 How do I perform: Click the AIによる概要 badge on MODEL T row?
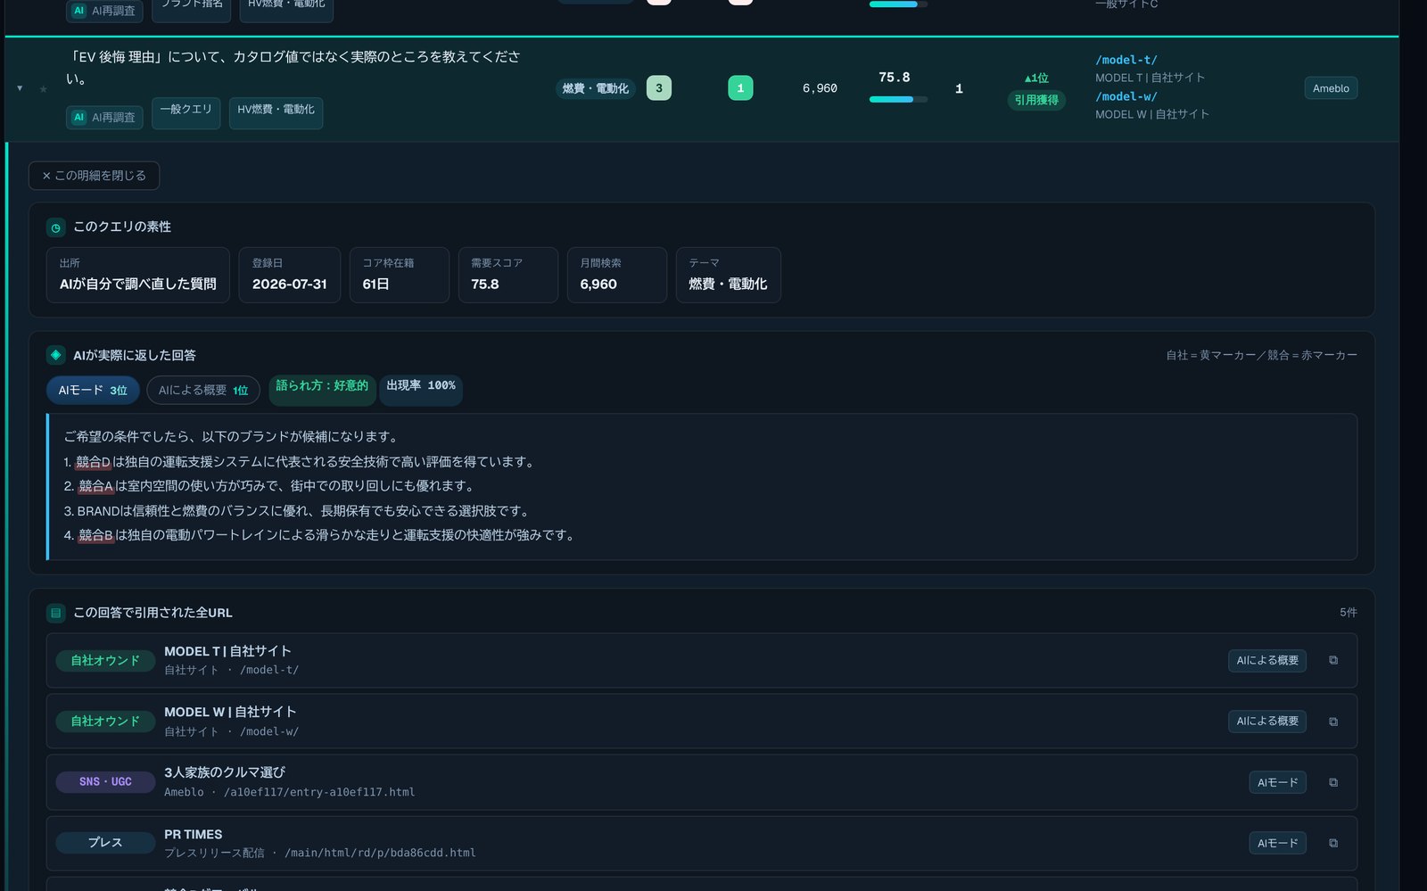tap(1267, 660)
